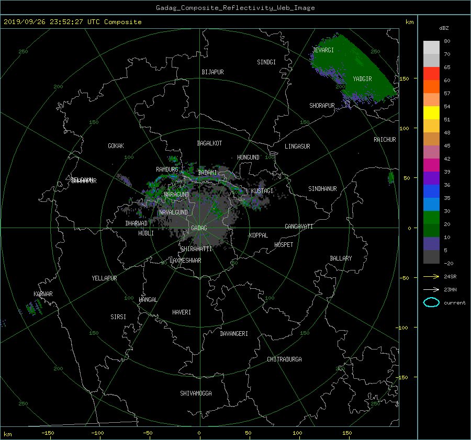Click the RAMDURG city label
This screenshot has height=440, width=471.
pyautogui.click(x=167, y=170)
